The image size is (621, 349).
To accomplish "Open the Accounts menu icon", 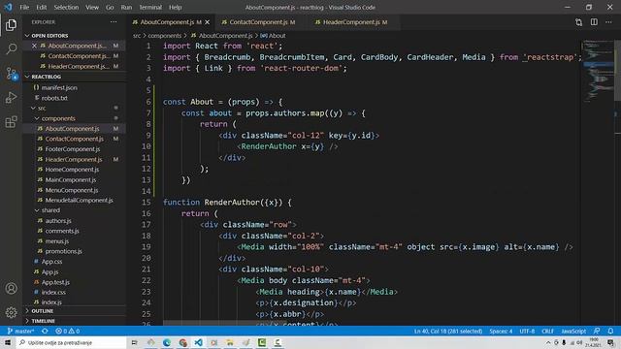I will point(11,289).
